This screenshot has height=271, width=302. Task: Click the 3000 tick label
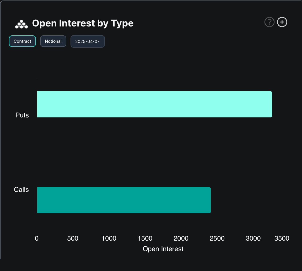(253, 239)
